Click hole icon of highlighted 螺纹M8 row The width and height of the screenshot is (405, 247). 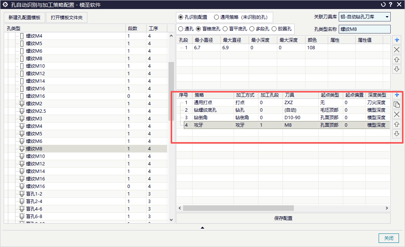tap(22, 149)
